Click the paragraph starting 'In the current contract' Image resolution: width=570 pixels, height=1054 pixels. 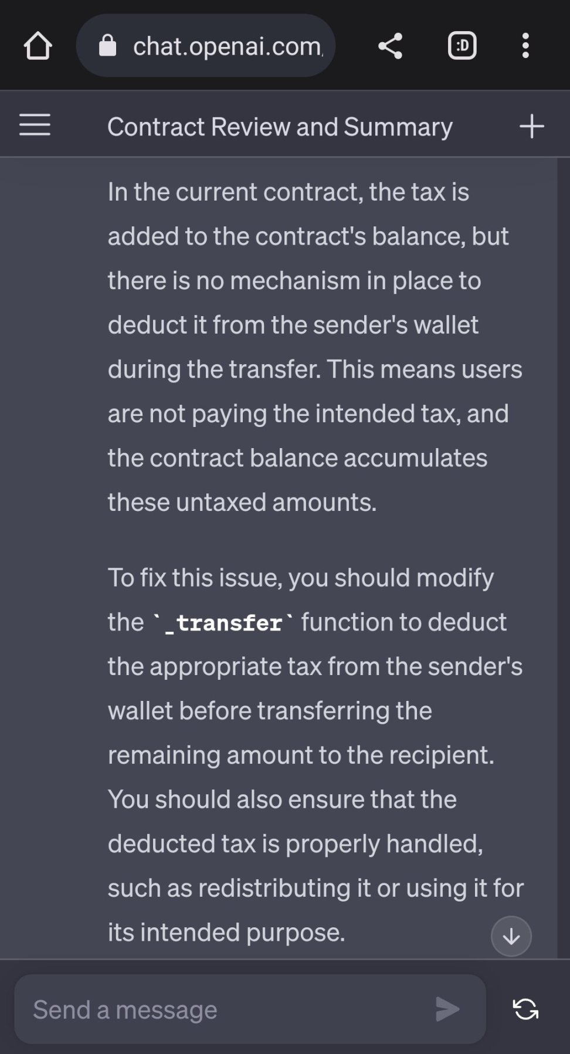tap(315, 347)
